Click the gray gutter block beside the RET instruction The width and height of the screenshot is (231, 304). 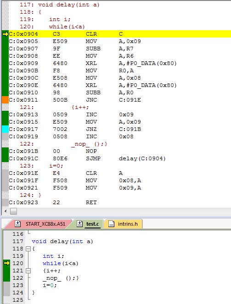pos(5,202)
